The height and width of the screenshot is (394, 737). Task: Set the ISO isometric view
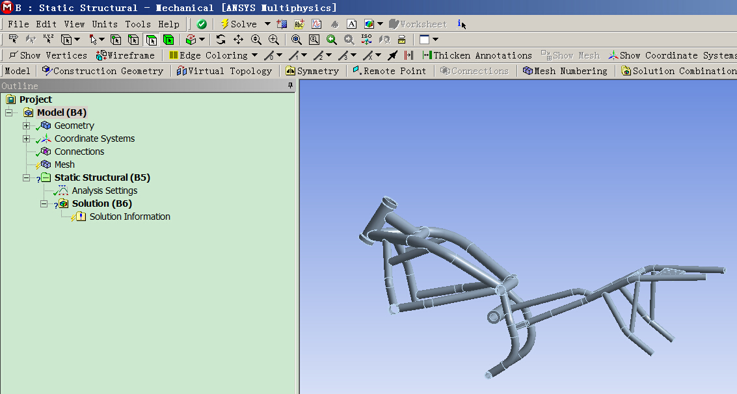point(367,40)
